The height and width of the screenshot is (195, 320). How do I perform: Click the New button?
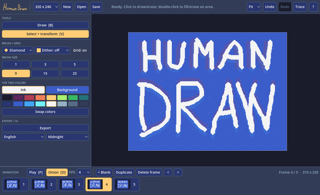[67, 7]
